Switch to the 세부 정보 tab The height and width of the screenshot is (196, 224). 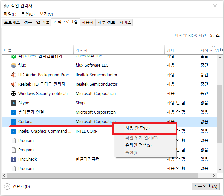click(x=106, y=22)
